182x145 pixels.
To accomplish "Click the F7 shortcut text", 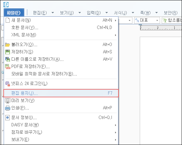I will point(110,93).
